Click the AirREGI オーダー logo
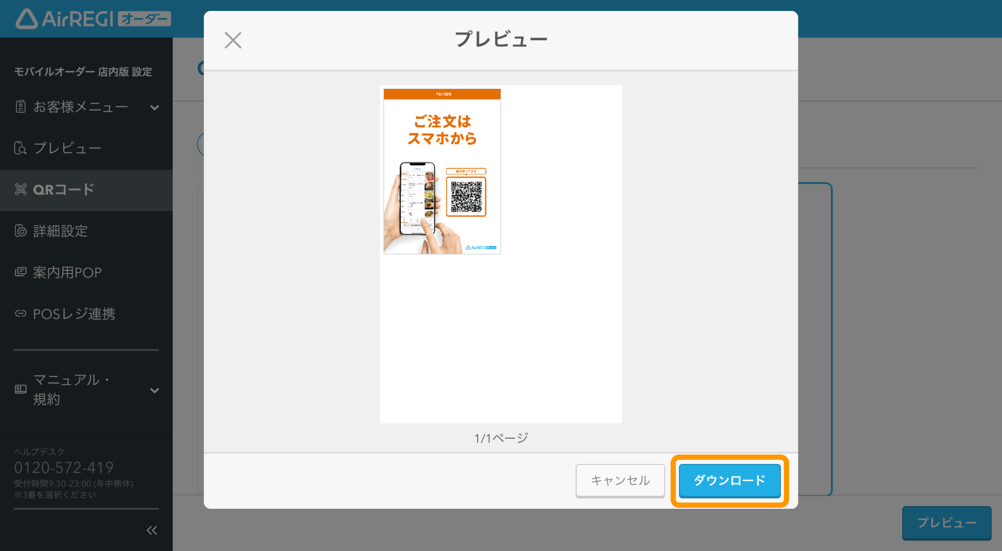This screenshot has width=1002, height=551. tap(93, 19)
